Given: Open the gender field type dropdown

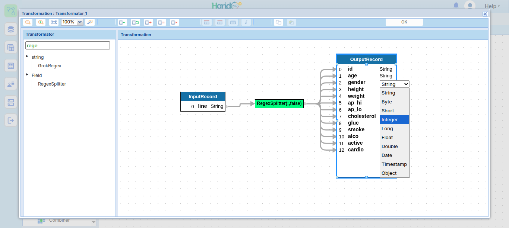Looking at the screenshot, I should point(394,84).
